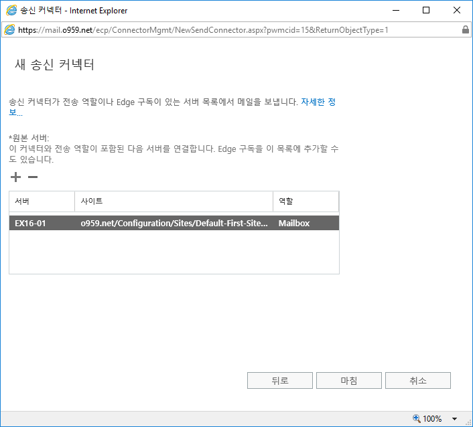Sort by the 서버 column header
The image size is (473, 427).
tap(42, 201)
